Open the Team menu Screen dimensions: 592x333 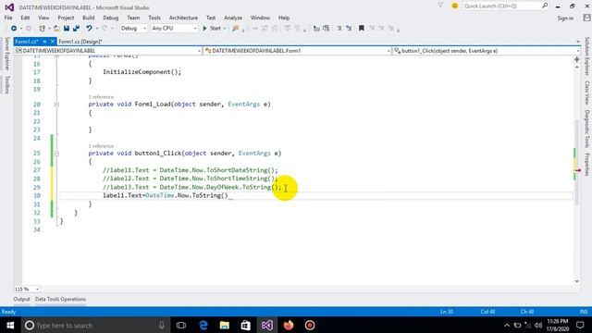pos(133,18)
